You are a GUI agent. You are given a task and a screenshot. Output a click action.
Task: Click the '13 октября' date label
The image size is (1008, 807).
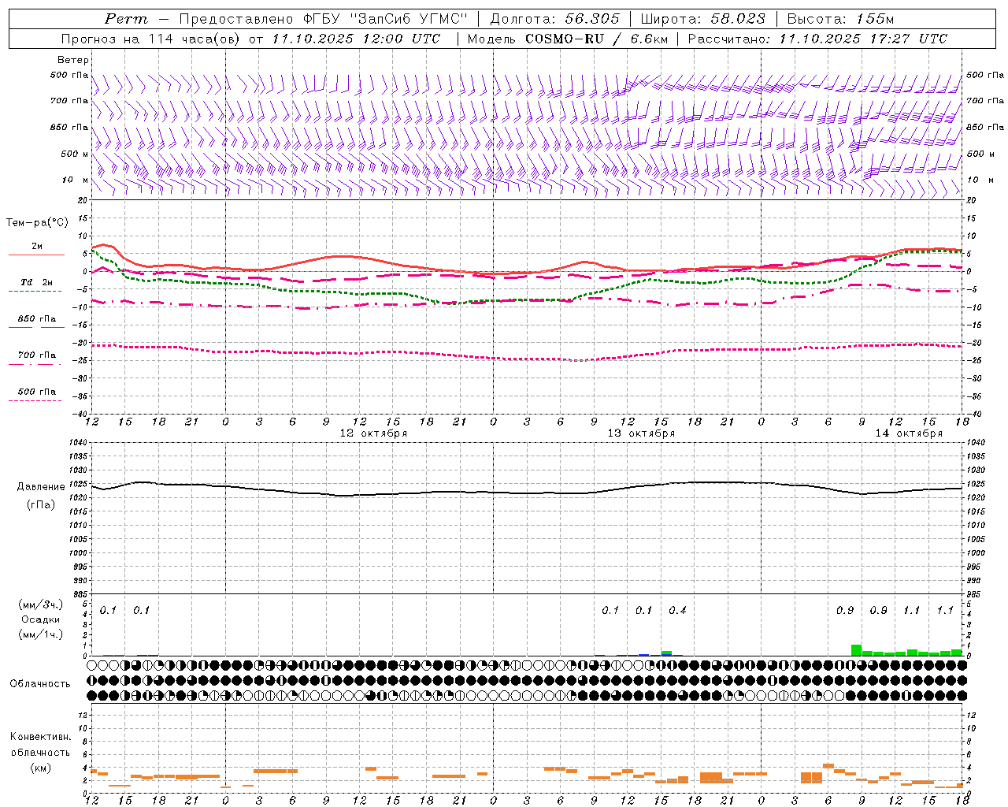tap(641, 433)
